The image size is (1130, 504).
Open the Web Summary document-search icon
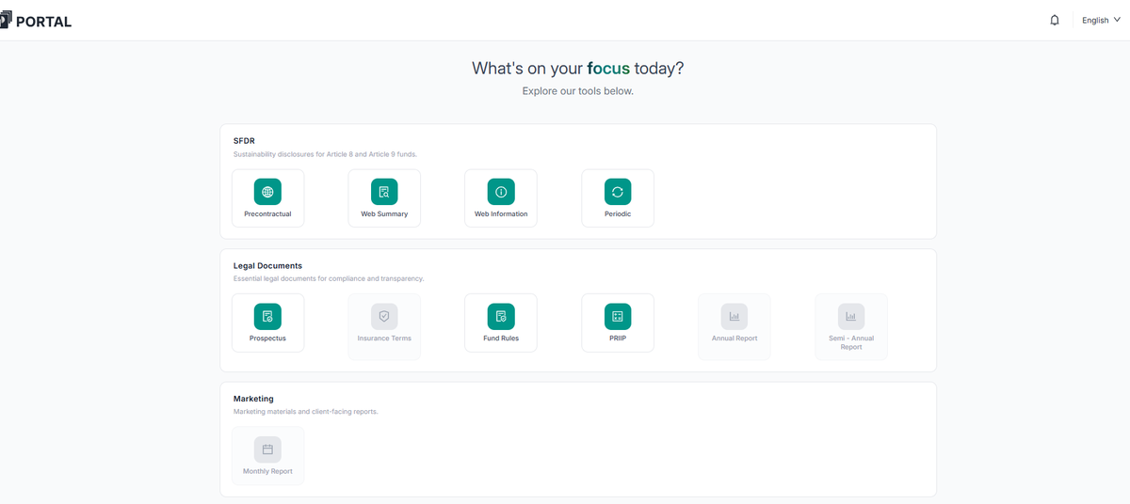point(384,192)
